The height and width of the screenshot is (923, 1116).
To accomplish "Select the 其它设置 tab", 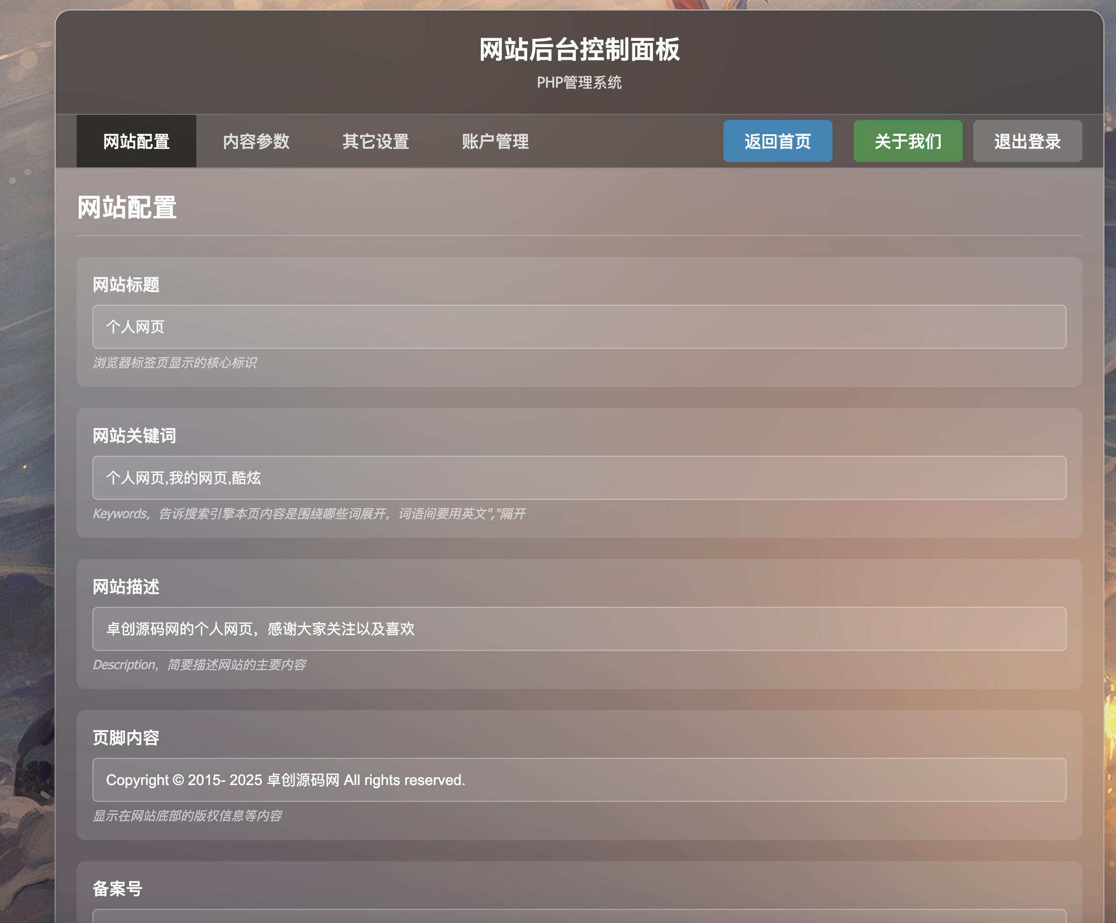I will point(376,141).
